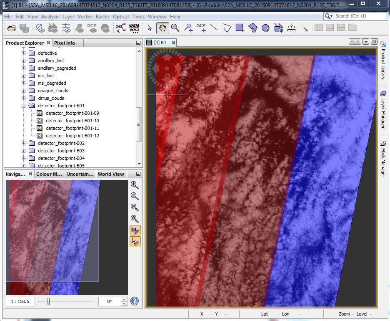The image size is (390, 321).
Task: Open the Raster menu
Action: pyautogui.click(x=102, y=17)
